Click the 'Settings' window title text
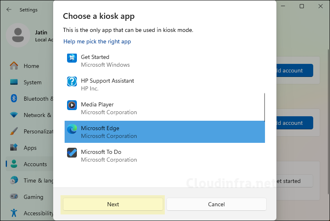Viewport: 330px width, 221px height. point(28,10)
